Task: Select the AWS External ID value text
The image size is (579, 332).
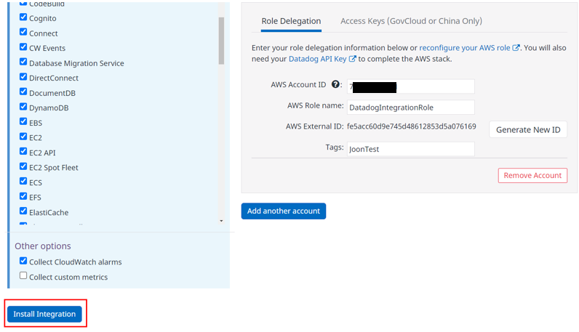Action: (412, 126)
